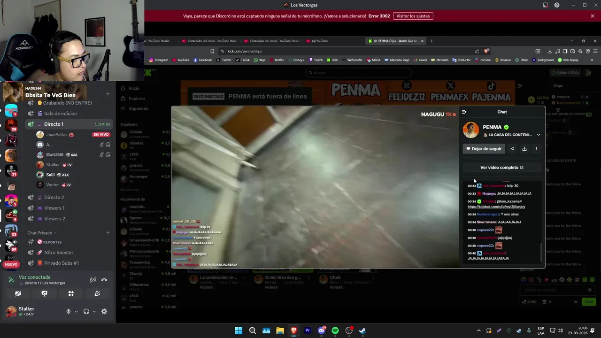Switch to the (4) YouTube browser tab
The image size is (601, 338).
[x=319, y=41]
